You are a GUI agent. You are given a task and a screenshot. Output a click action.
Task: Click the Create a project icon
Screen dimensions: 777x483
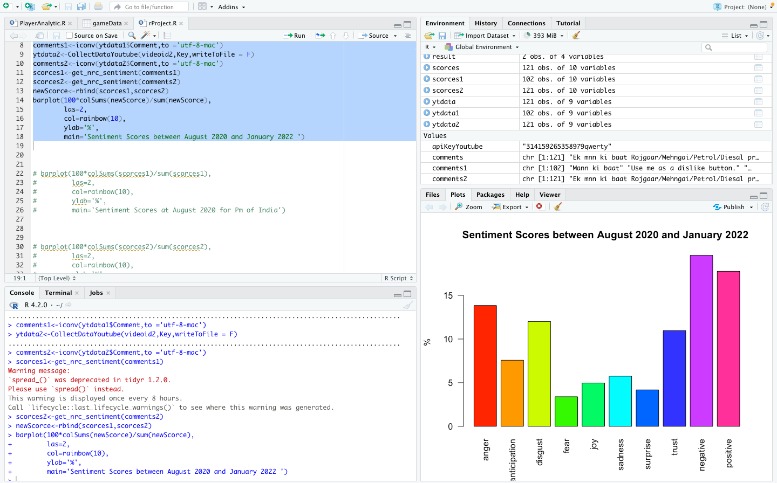click(x=29, y=6)
